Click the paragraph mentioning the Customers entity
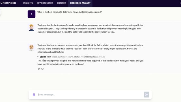181x102 pixels. [90, 48]
